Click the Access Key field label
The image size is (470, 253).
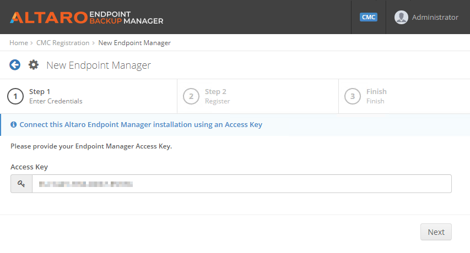(x=29, y=167)
